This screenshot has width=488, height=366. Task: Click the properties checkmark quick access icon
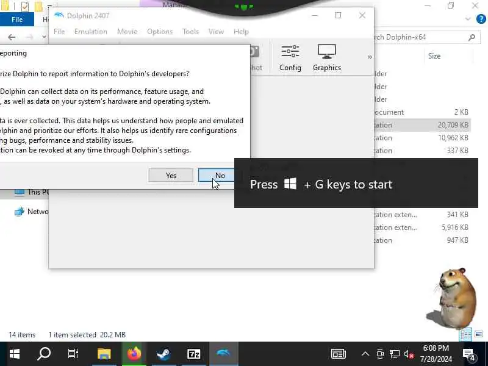25,6
